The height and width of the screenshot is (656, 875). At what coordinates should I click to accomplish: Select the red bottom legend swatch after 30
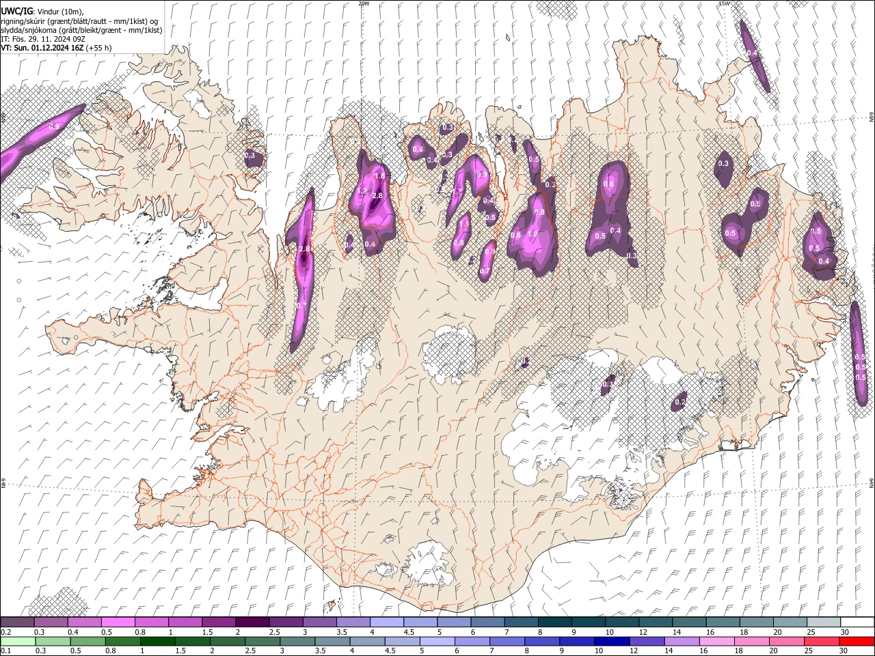coord(857,641)
